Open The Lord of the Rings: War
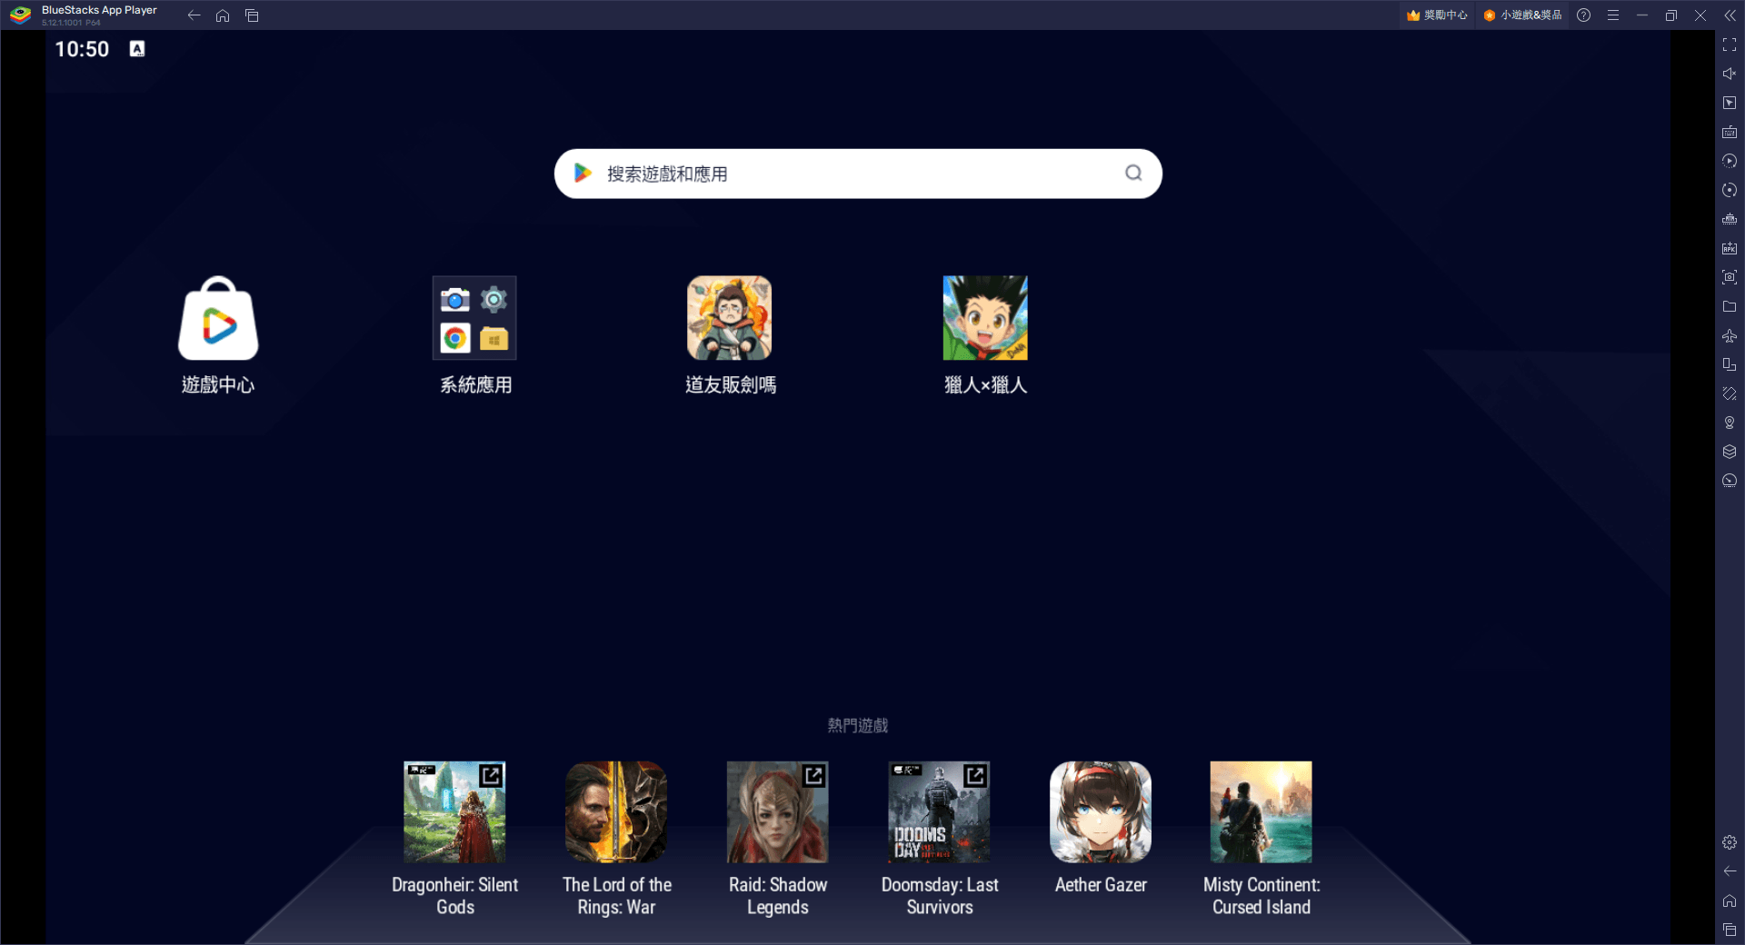This screenshot has height=945, width=1745. tap(616, 812)
